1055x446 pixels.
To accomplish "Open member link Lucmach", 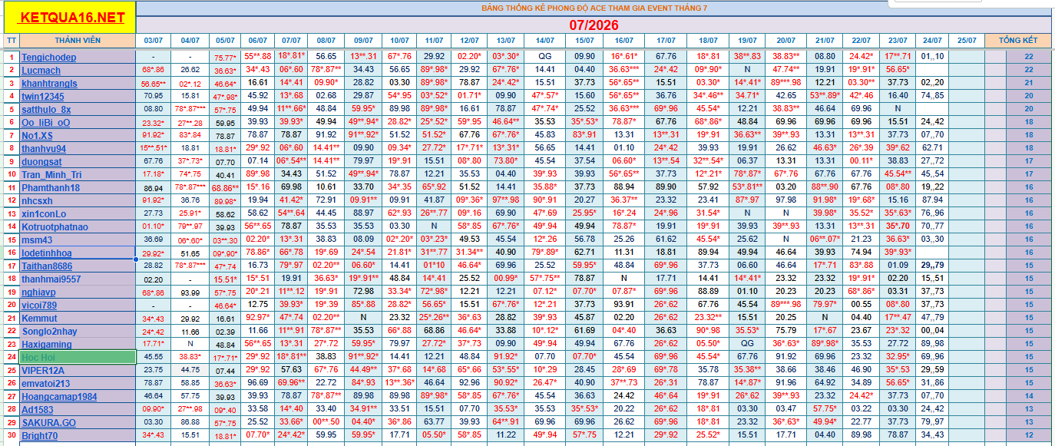I will [41, 70].
